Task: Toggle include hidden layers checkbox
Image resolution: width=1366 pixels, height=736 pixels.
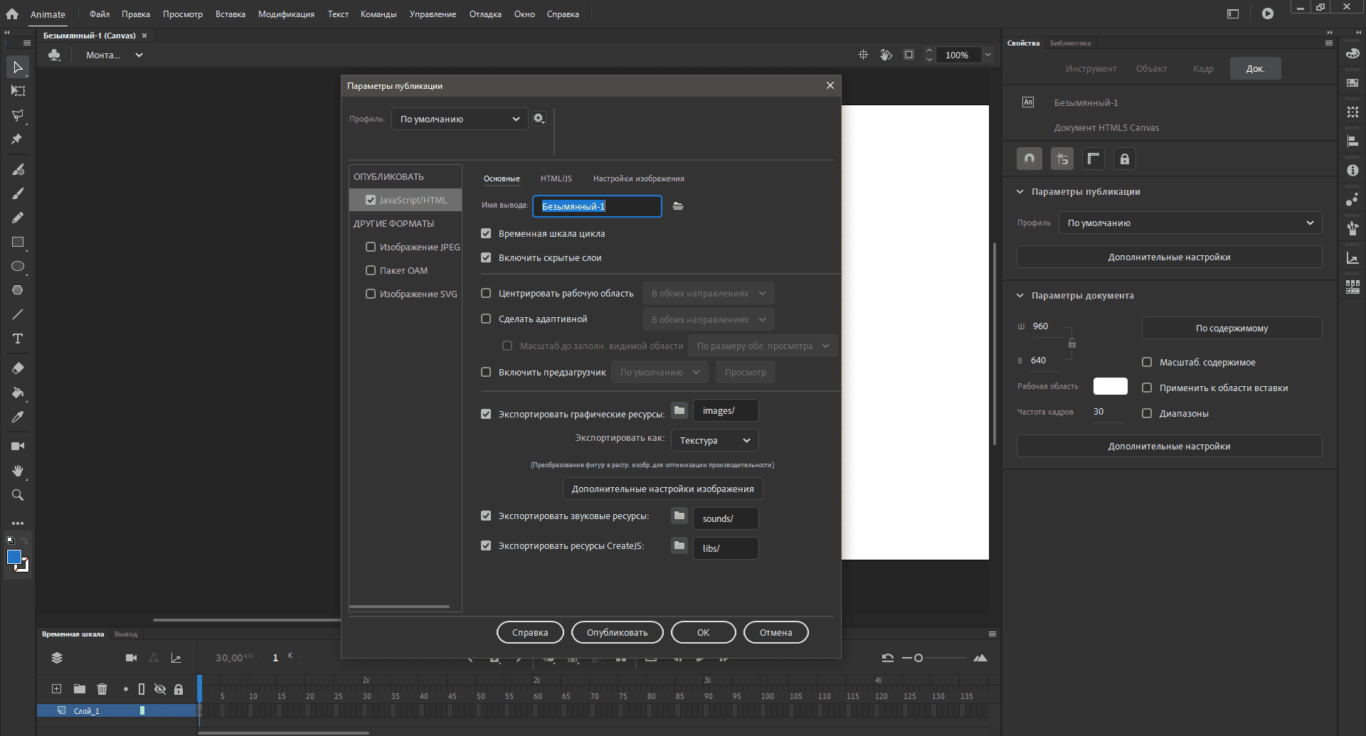Action: tap(486, 257)
